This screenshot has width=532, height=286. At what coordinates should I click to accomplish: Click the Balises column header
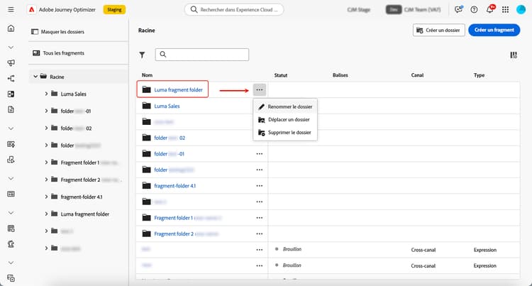tap(340, 75)
